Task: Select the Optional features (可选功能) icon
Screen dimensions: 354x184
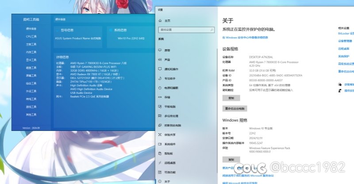Action: [x=160, y=172]
